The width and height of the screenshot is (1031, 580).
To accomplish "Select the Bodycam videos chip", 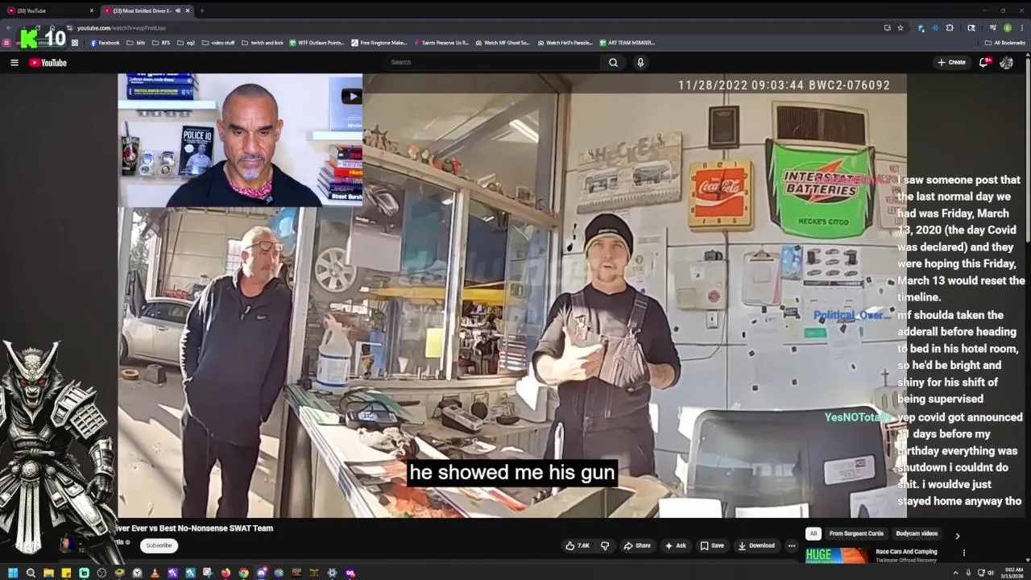I will (x=917, y=533).
